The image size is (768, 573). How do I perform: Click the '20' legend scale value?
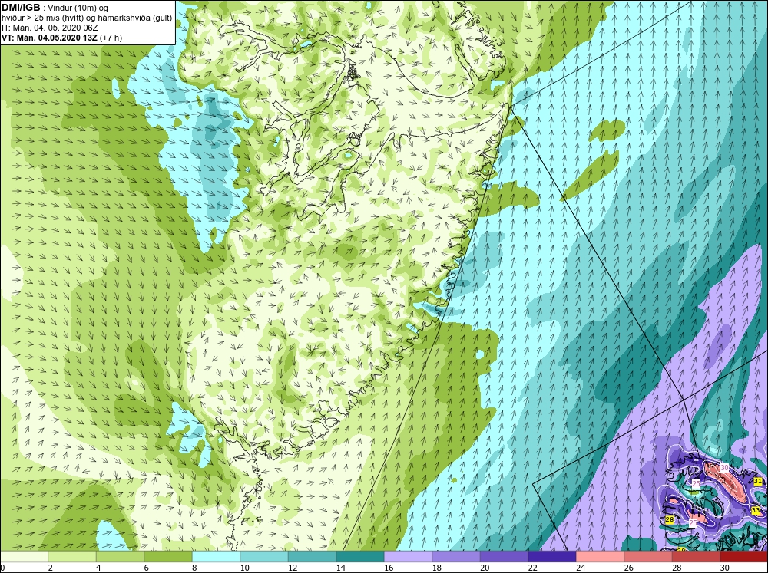[485, 568]
